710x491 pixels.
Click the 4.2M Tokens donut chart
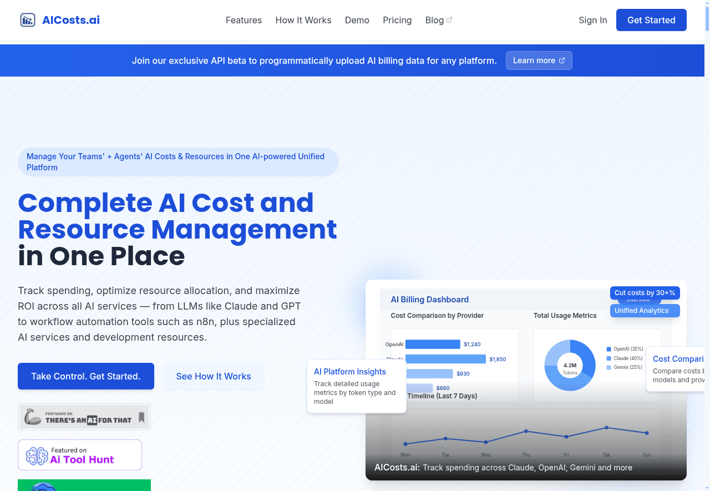coord(570,365)
